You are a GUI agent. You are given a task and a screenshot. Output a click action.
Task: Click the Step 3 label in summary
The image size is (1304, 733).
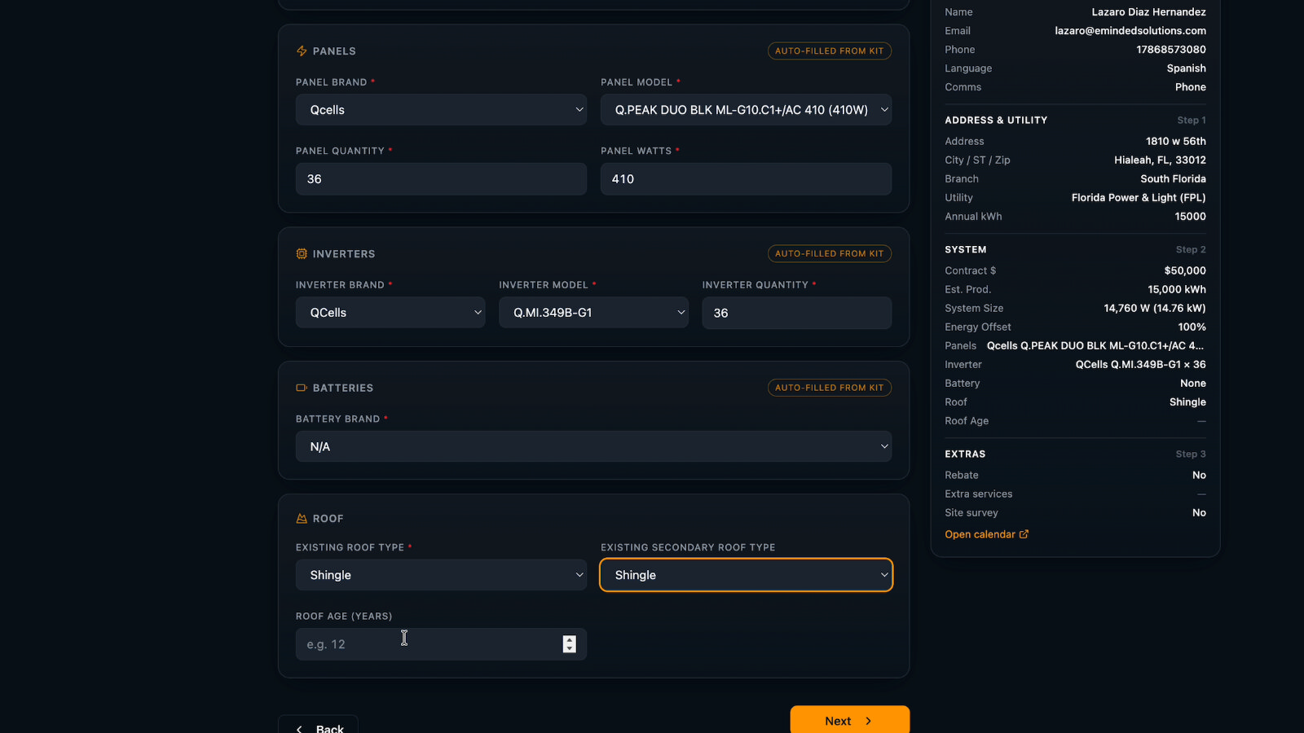[1191, 454]
